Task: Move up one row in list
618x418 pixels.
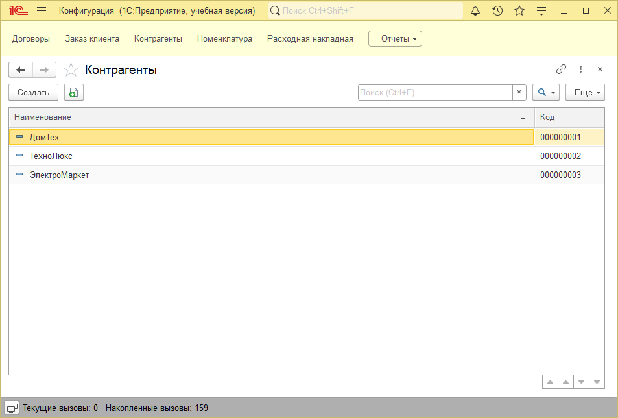Action: click(565, 382)
